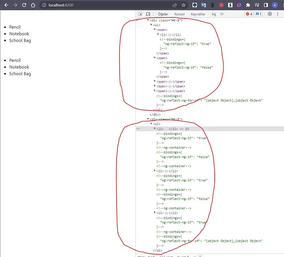Open the black S extension icon
Screen dimensions: 284x257
tap(230, 5)
